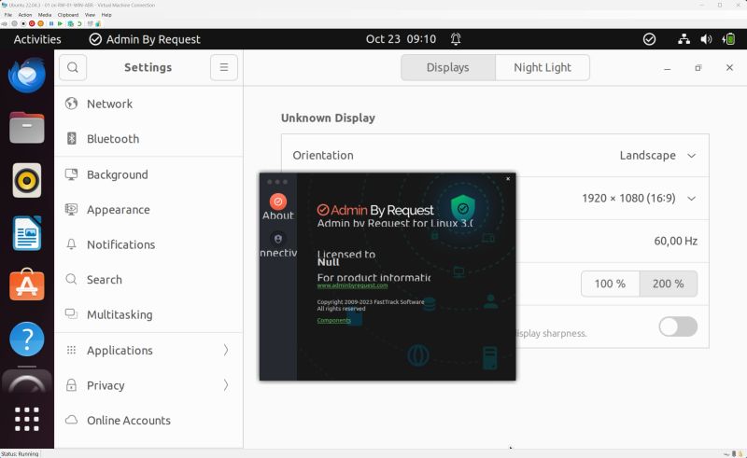Select Background in Settings sidebar
This screenshot has height=458, width=747.
tap(148, 174)
